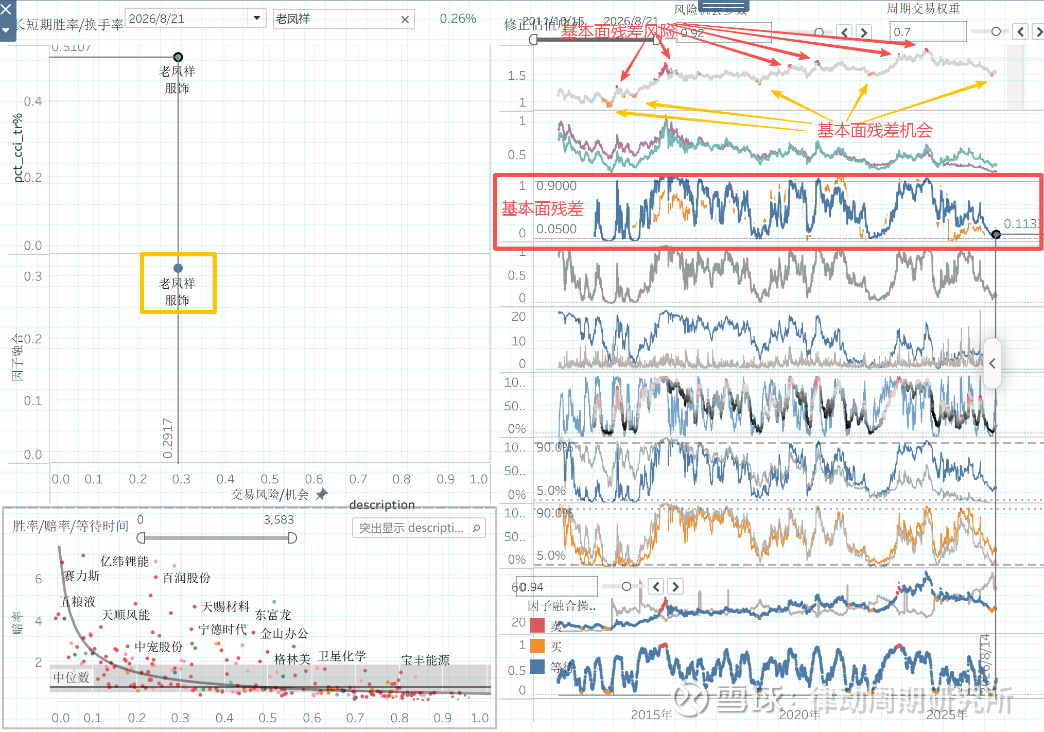Step the 0.94 parameter down with left arrow
Viewport: 1044px width, 732px height.
click(x=656, y=586)
